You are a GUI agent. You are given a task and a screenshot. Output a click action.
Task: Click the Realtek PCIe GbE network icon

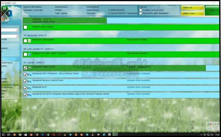coord(29,54)
